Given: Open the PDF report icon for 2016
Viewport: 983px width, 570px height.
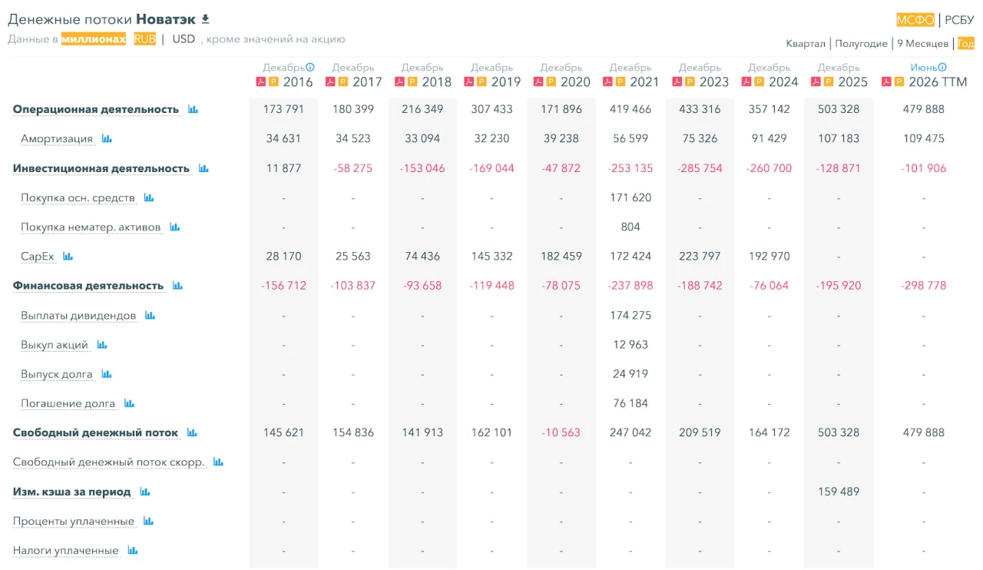Looking at the screenshot, I should pyautogui.click(x=260, y=81).
